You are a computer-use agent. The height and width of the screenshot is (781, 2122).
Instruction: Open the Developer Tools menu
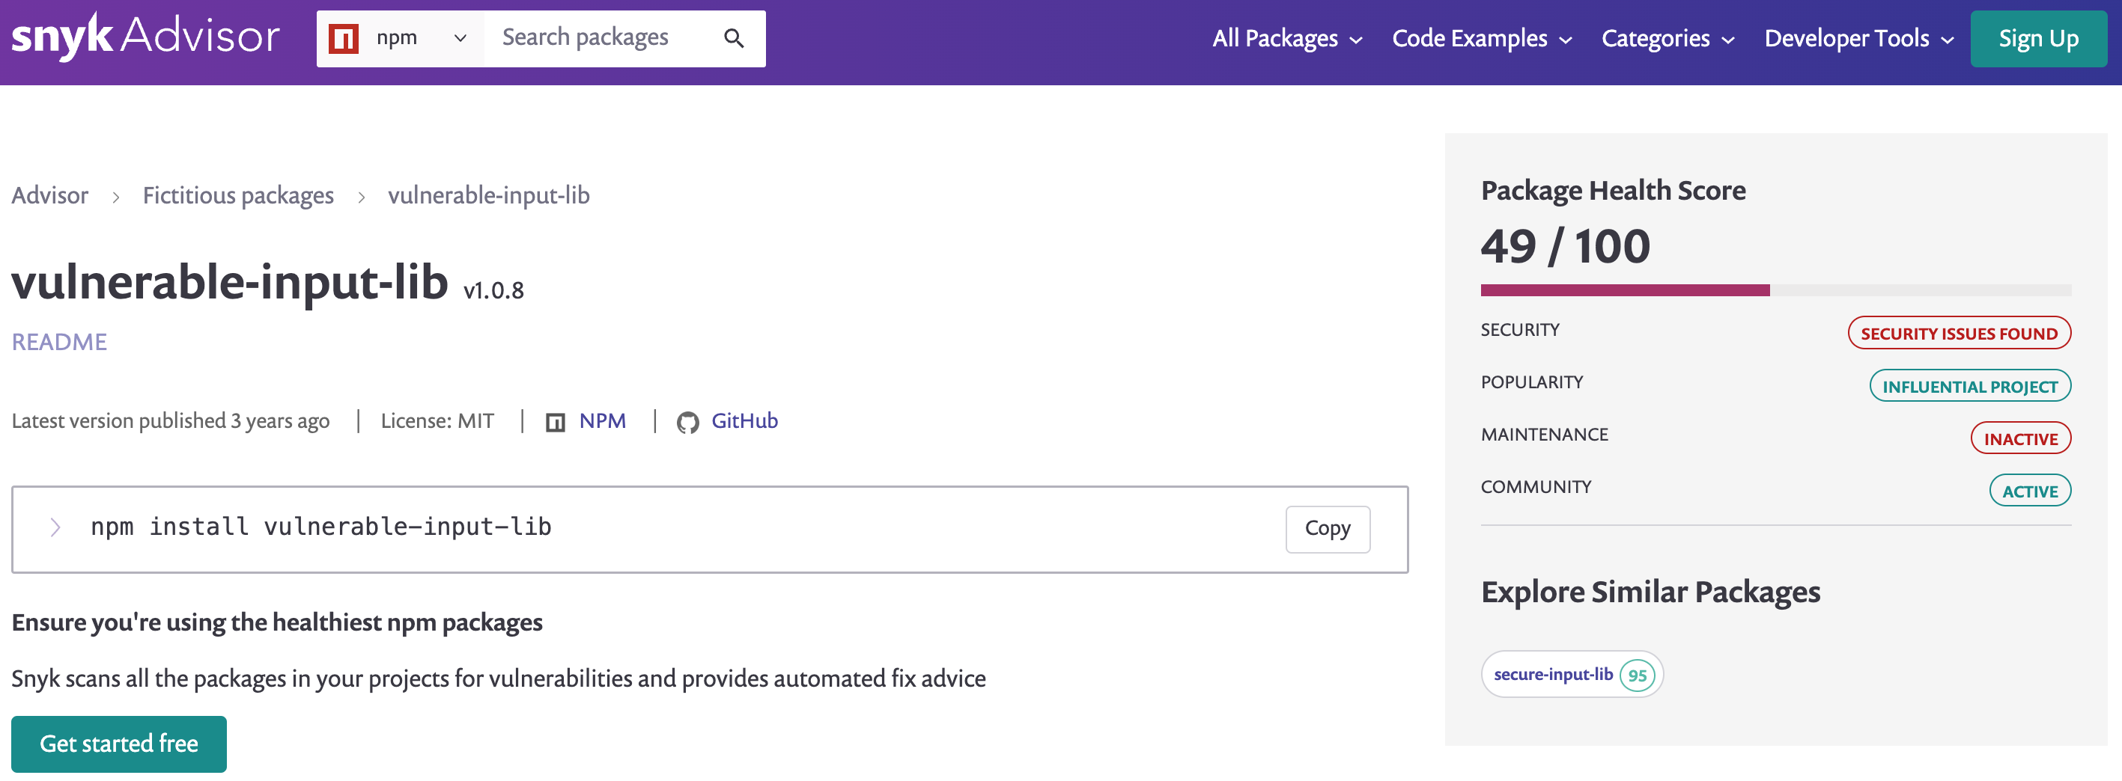click(x=1858, y=39)
